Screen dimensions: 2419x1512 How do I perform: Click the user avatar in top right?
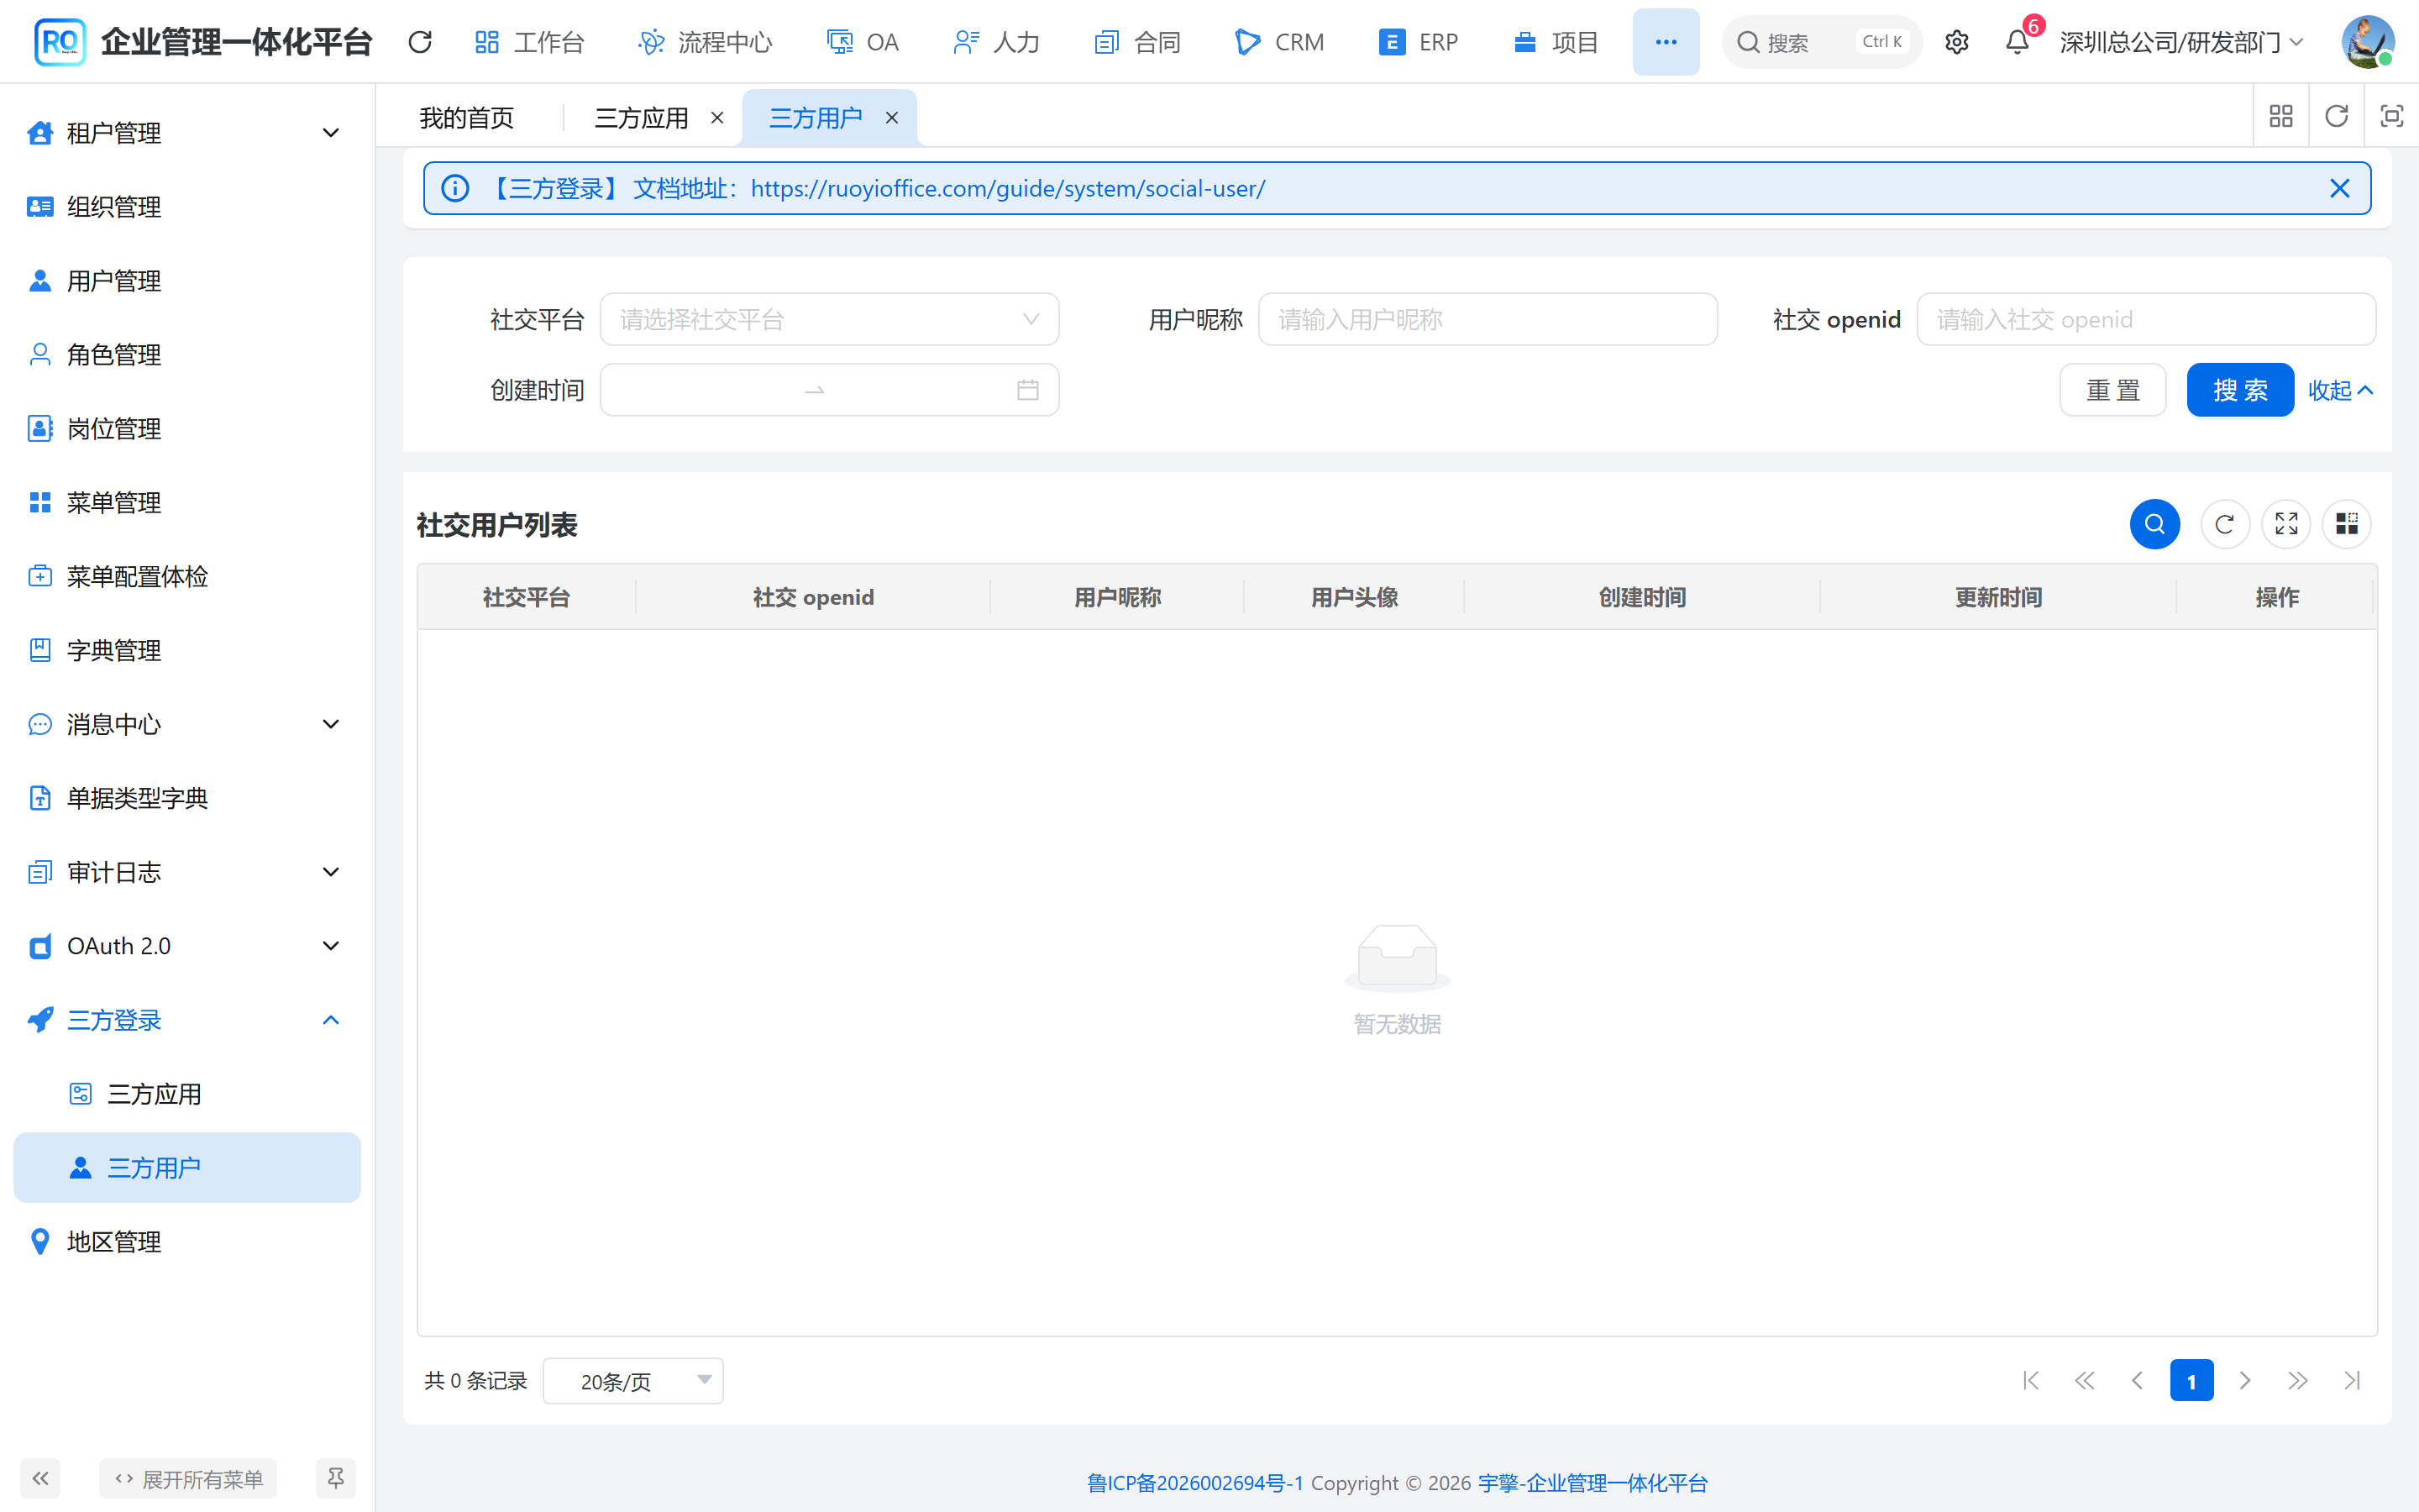(x=2367, y=42)
